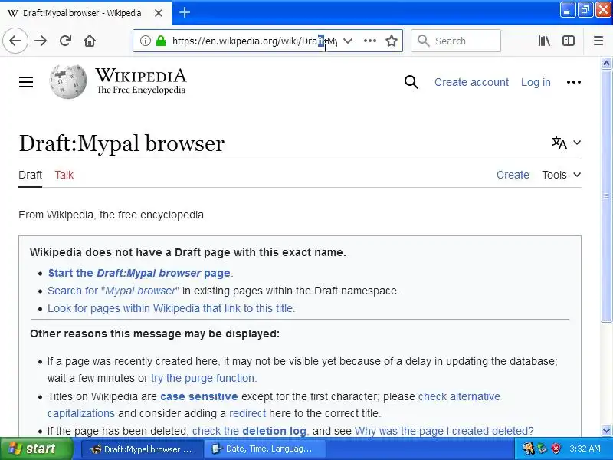Open the browser home page
The image size is (613, 460).
pyautogui.click(x=90, y=41)
